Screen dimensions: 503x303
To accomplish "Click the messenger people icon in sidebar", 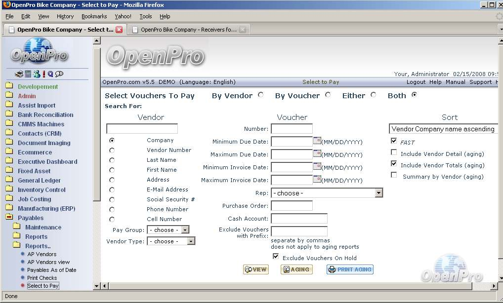I will [37, 74].
